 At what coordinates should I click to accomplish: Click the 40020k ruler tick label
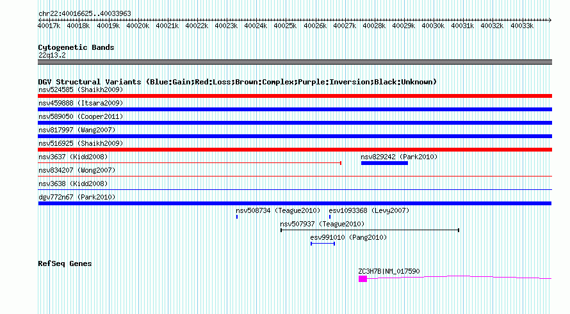click(138, 26)
